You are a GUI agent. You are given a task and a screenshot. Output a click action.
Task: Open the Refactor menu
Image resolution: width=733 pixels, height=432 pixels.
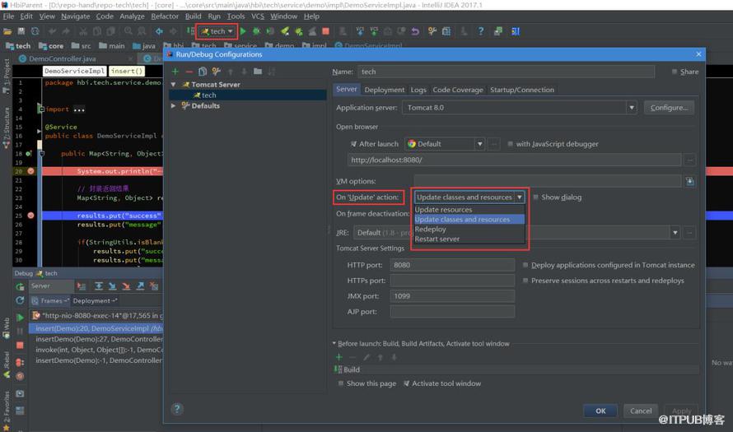165,16
